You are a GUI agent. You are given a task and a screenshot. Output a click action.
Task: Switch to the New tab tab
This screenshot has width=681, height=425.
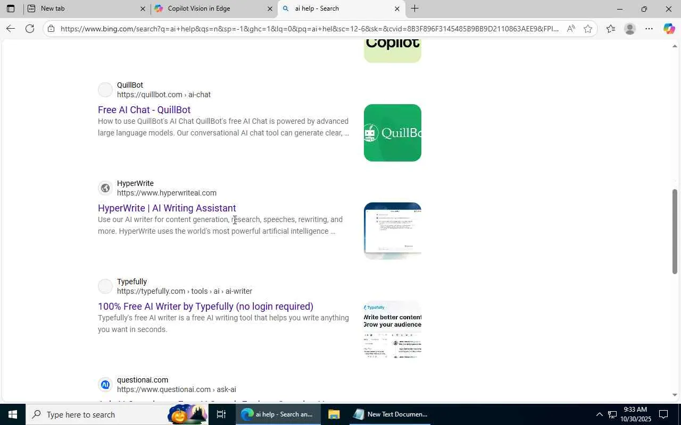pyautogui.click(x=87, y=8)
